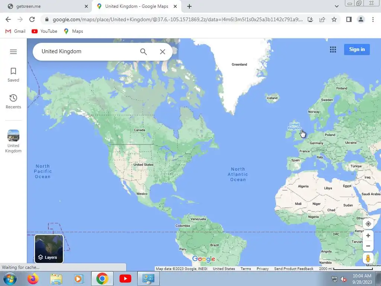Viewport: 381px width, 286px height.
Task: Open the media player taskbar icon
Action: pos(79,279)
